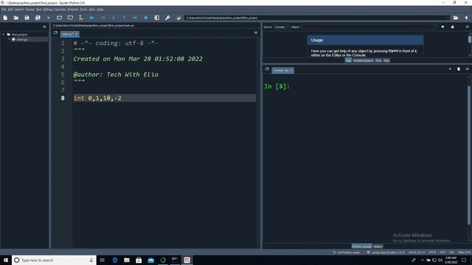Switch to the Plots tab
This screenshot has width=472, height=265.
coord(378,60)
